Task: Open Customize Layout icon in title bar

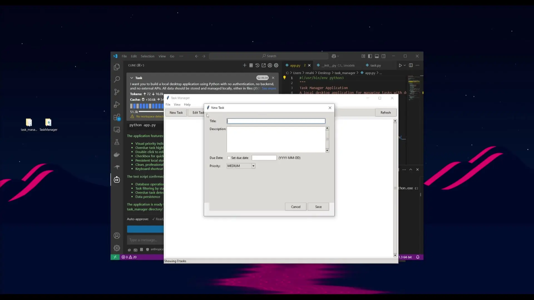Action: [363, 56]
